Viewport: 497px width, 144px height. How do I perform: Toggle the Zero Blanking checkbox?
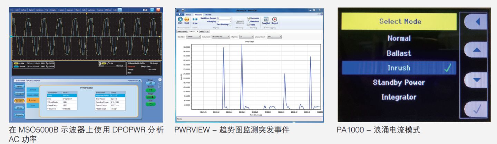click(x=230, y=24)
